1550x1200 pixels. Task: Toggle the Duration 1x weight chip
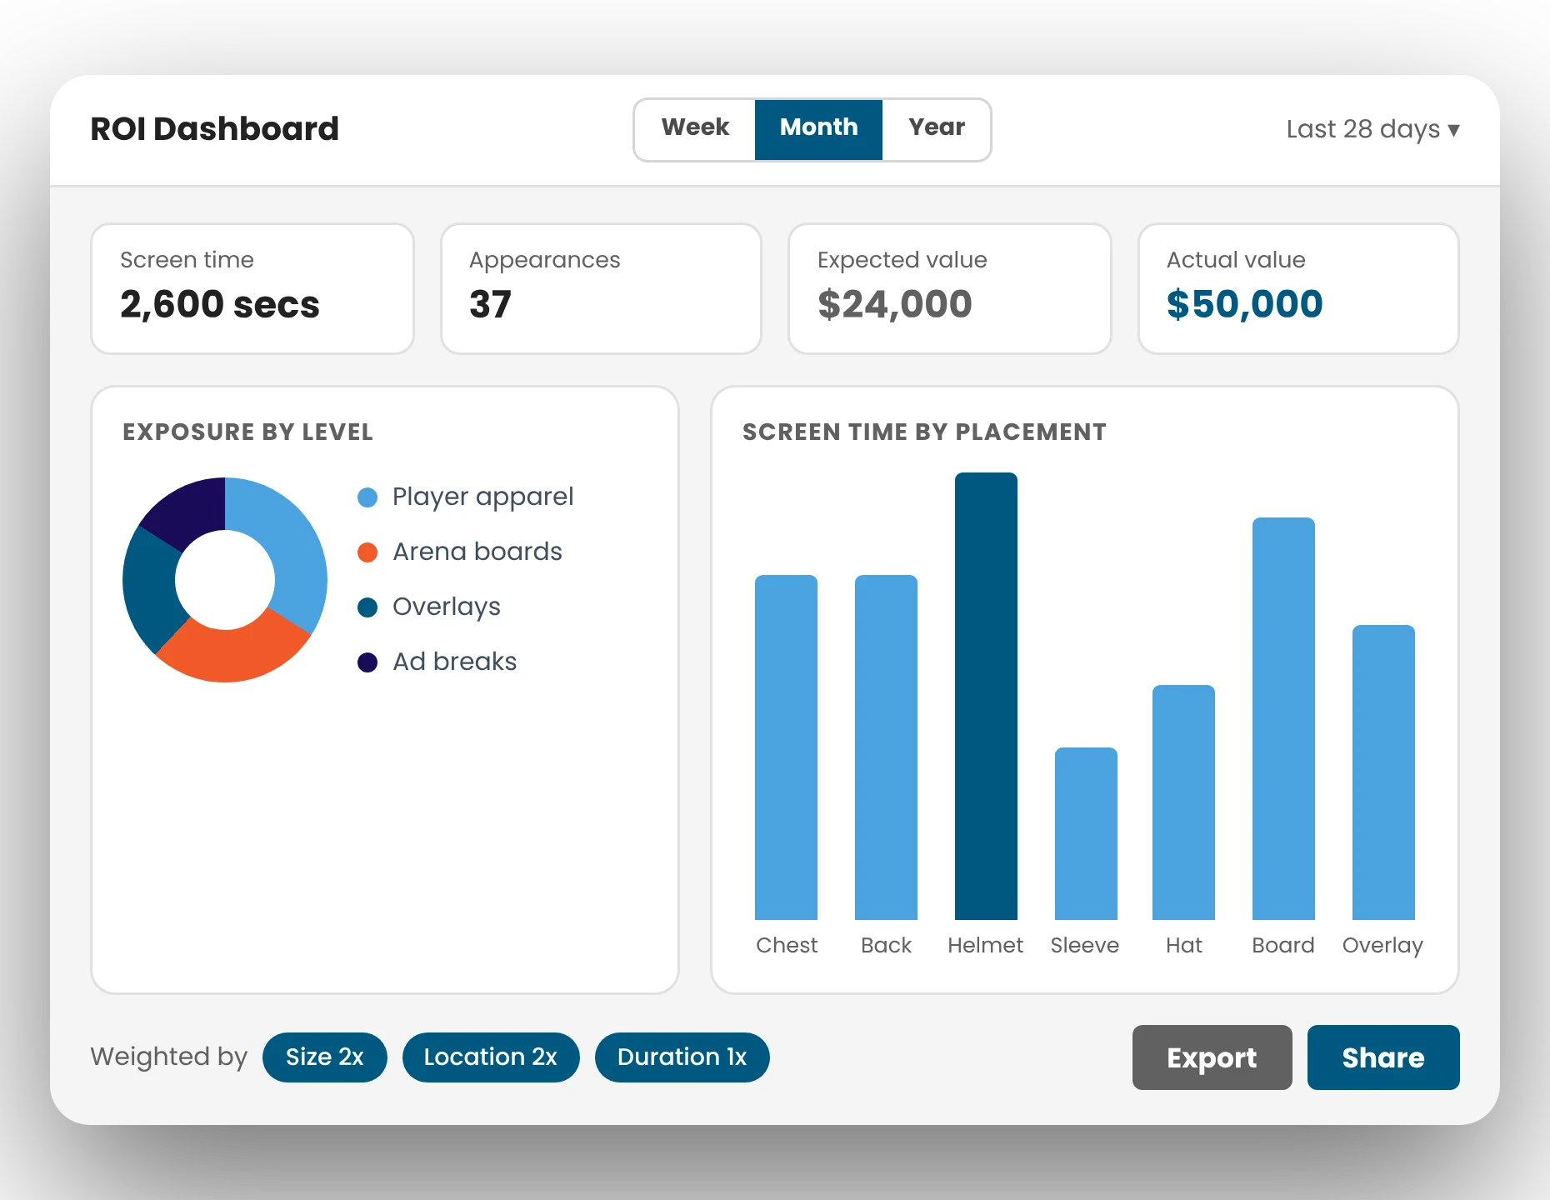682,1057
